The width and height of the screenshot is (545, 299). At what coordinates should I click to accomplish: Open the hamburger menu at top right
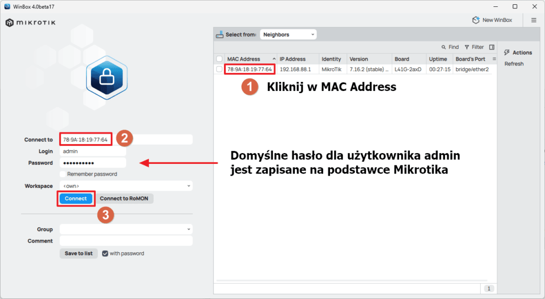(534, 20)
